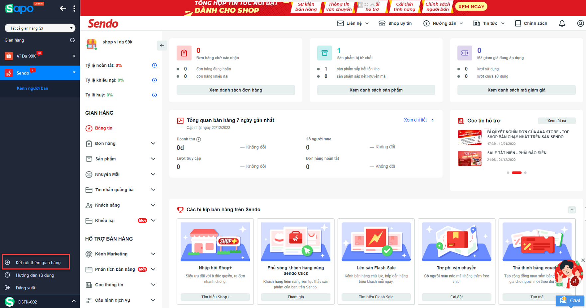Collapse the Sendo sidebar with arrow button
Viewport: 586px width, 308px height.
(162, 46)
